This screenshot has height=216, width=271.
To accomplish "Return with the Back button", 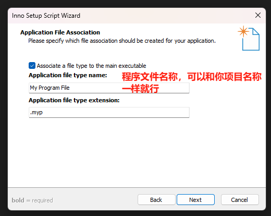I will coord(156,200).
